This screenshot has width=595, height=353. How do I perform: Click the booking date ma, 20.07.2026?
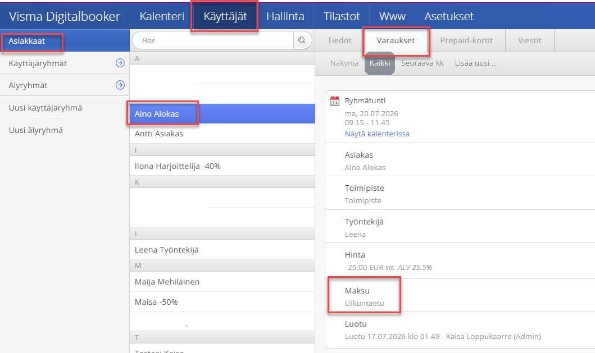pos(371,113)
